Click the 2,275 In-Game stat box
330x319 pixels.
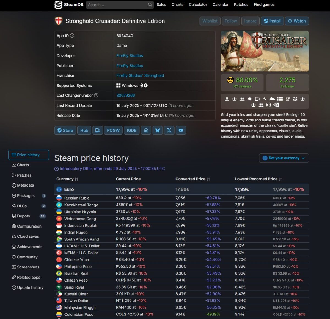[x=287, y=83]
